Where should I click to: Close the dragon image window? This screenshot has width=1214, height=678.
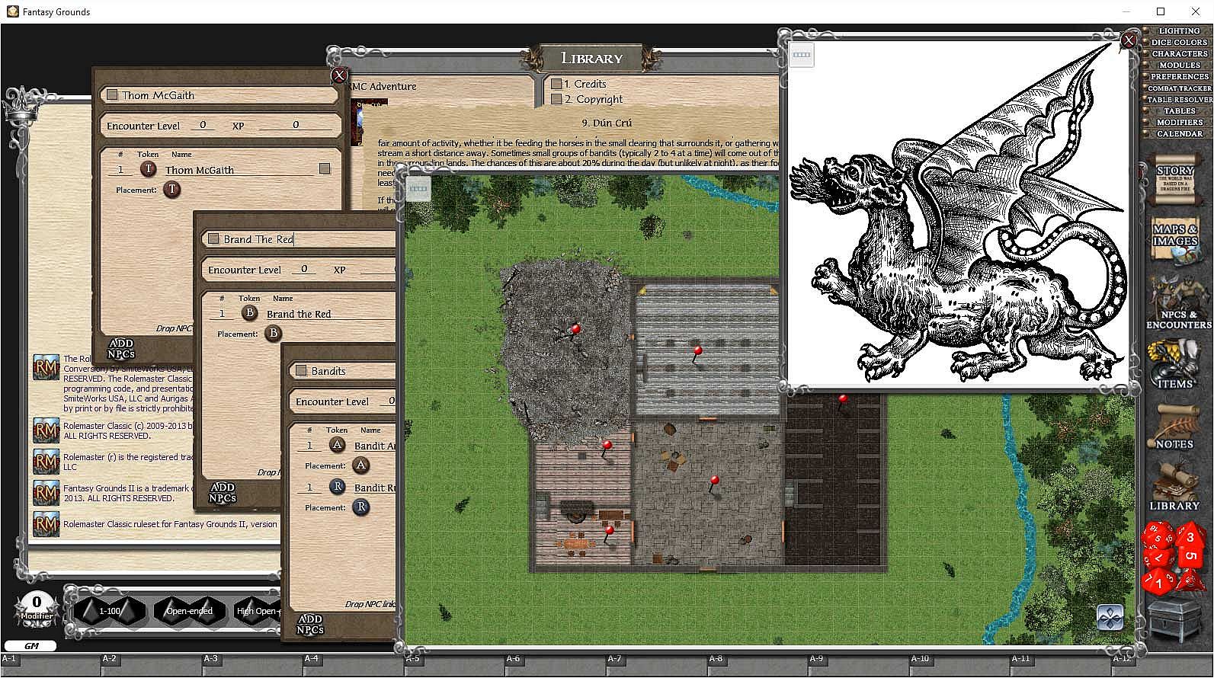(1129, 40)
